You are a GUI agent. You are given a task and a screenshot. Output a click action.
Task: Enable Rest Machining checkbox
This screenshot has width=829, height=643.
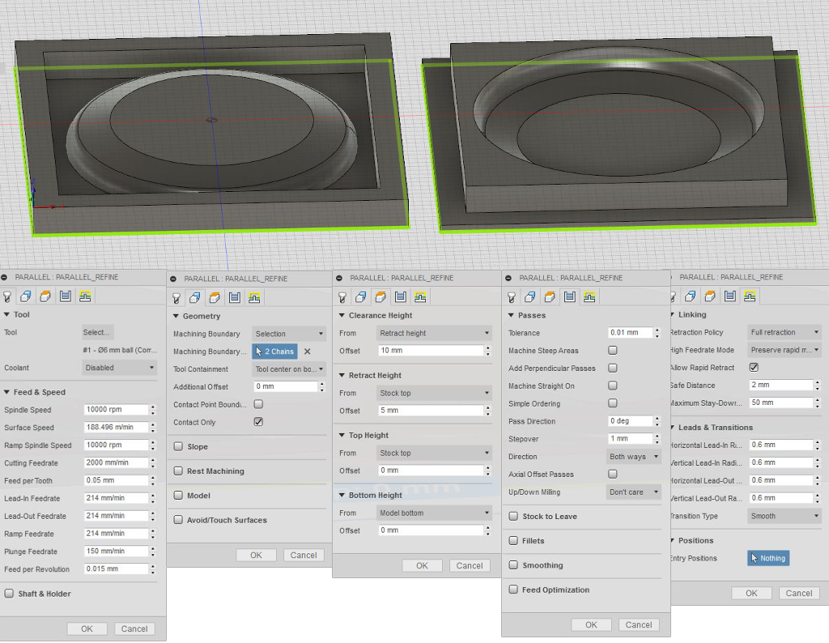[178, 471]
